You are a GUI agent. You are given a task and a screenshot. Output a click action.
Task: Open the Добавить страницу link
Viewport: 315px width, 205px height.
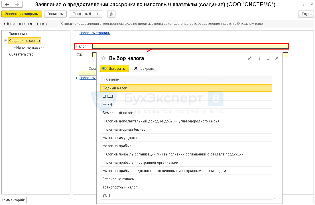point(95,33)
